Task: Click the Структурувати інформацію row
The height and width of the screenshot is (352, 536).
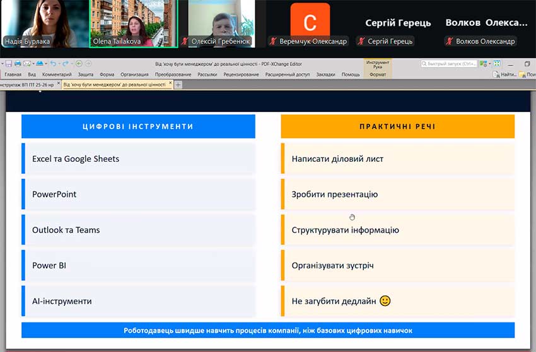Action: (397, 230)
